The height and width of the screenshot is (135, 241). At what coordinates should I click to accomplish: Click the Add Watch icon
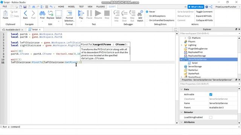point(140,13)
